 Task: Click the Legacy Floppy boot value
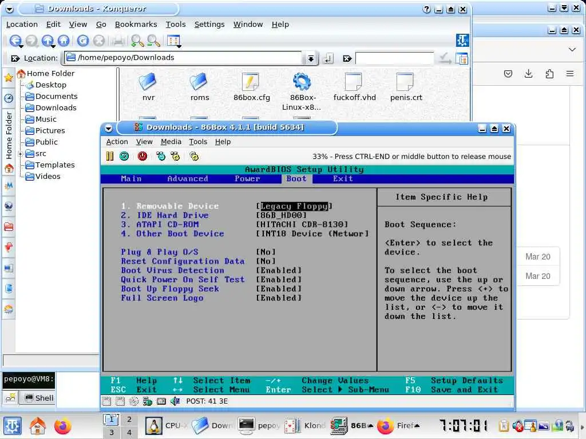[x=294, y=206]
